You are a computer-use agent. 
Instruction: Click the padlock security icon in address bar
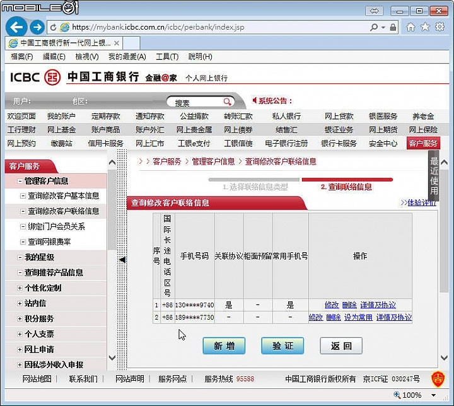click(393, 27)
